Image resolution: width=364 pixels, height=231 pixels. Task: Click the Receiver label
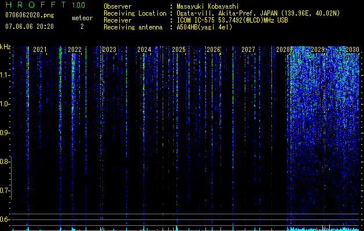117,20
